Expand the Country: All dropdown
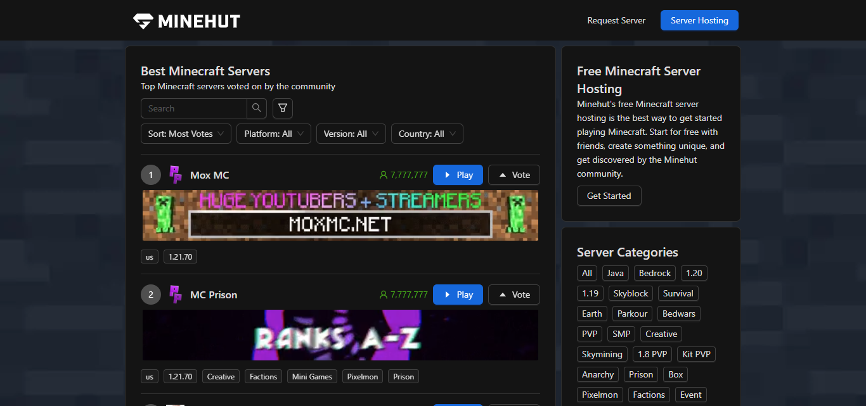Image resolution: width=866 pixels, height=406 pixels. [x=427, y=134]
